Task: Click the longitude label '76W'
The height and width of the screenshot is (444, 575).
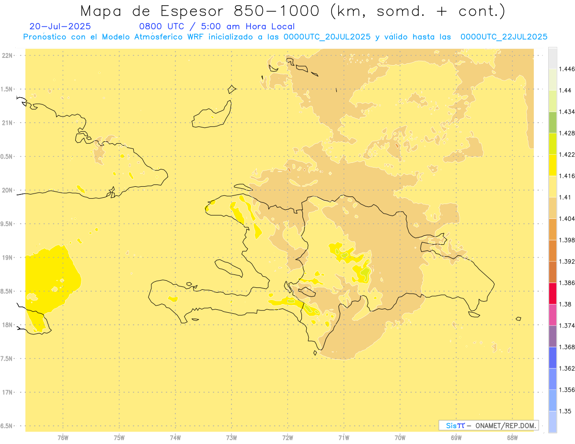Action: point(63,437)
